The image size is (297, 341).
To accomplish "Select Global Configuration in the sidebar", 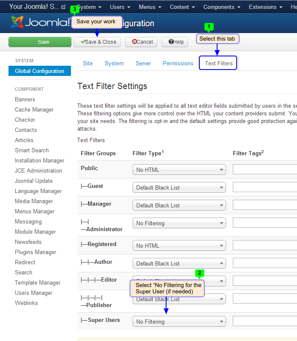I will click(40, 71).
